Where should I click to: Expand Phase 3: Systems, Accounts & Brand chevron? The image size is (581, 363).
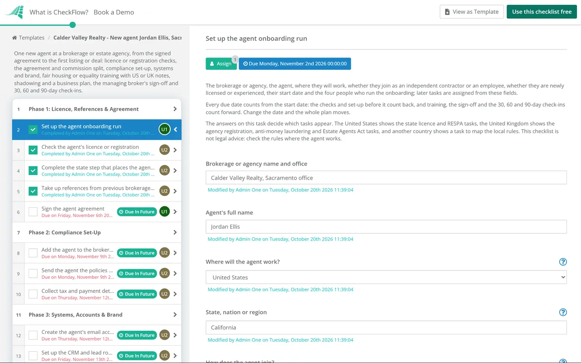[175, 314]
